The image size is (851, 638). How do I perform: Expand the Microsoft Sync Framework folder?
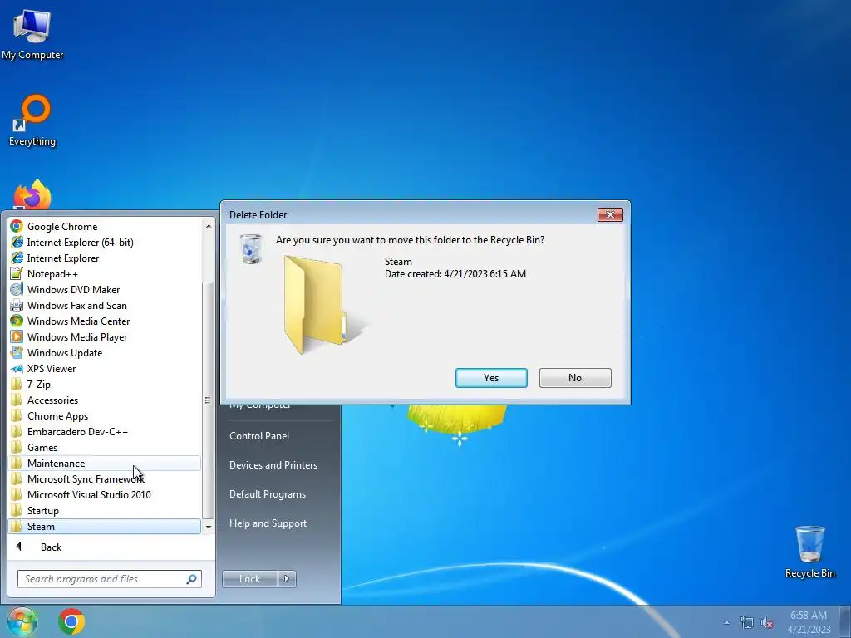click(x=104, y=478)
